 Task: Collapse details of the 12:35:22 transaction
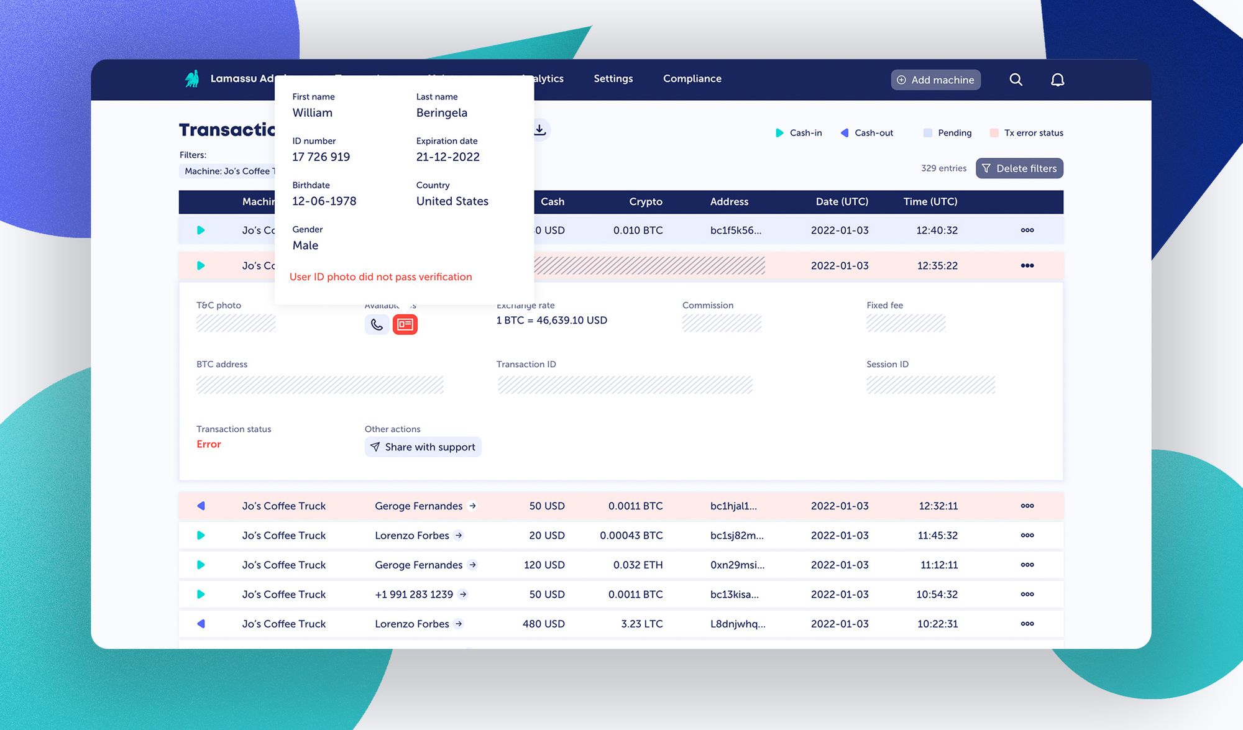point(1027,266)
